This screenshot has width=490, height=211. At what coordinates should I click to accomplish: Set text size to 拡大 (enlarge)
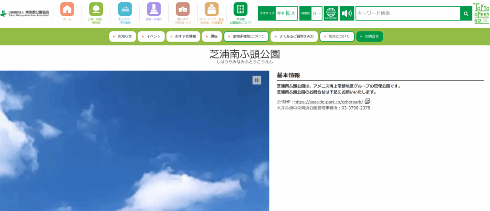pos(290,13)
